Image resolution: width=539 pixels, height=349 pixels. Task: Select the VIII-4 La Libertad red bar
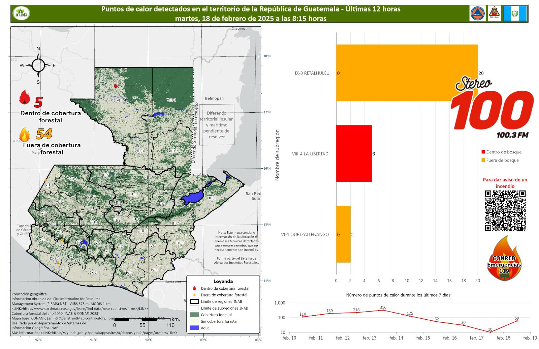coord(354,153)
